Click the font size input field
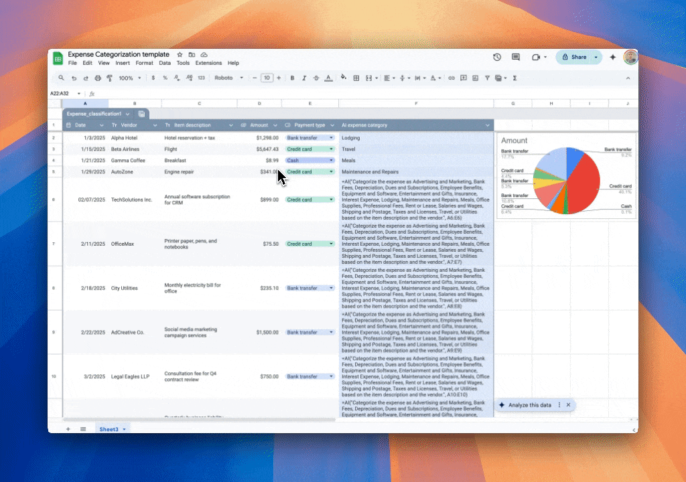The image size is (686, 482). pyautogui.click(x=267, y=78)
